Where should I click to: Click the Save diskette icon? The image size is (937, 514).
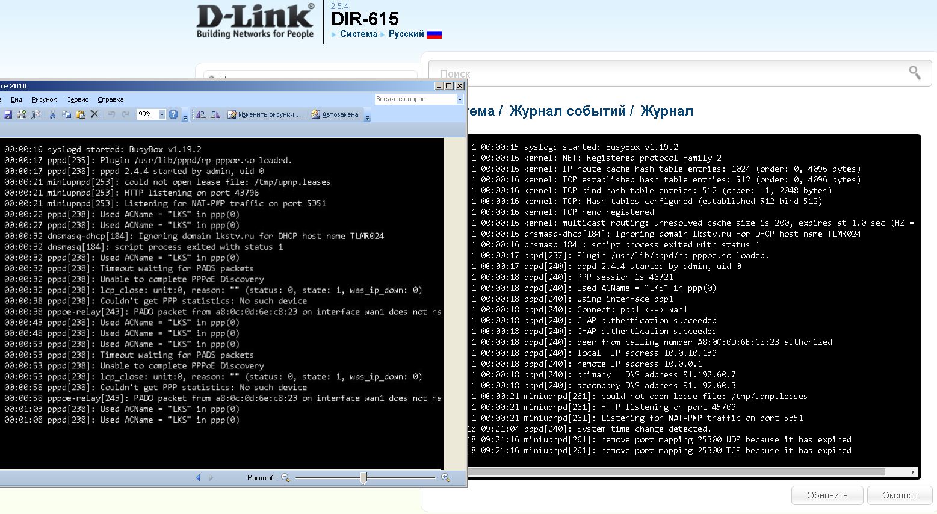click(8, 114)
